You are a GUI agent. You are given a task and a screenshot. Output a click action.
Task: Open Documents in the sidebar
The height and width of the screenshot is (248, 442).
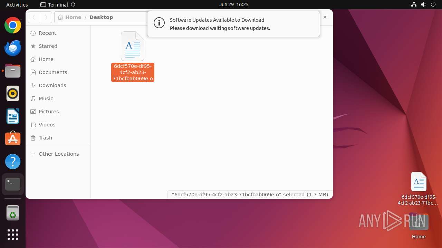coord(58,72)
